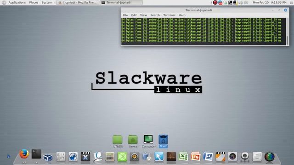Viewport: 294px width, 165px height.
Task: Open the Applications menu
Action: coord(17,3)
